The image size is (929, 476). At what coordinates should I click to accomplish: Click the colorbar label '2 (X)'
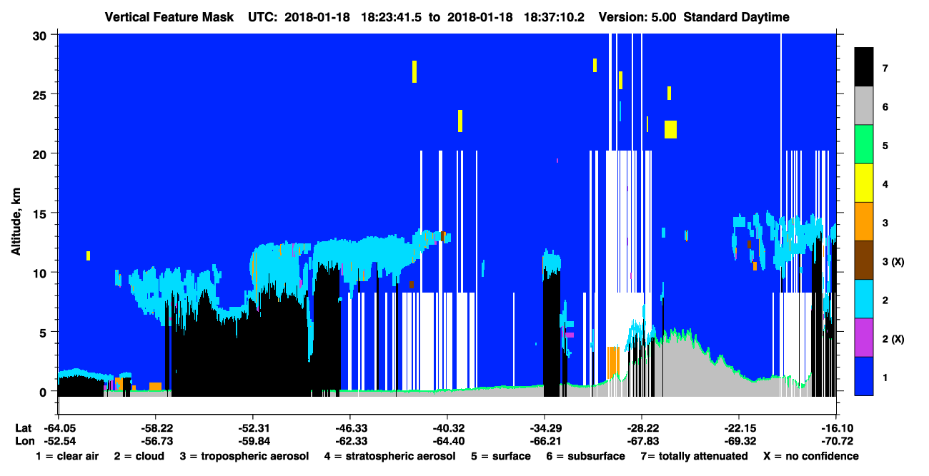pyautogui.click(x=893, y=339)
